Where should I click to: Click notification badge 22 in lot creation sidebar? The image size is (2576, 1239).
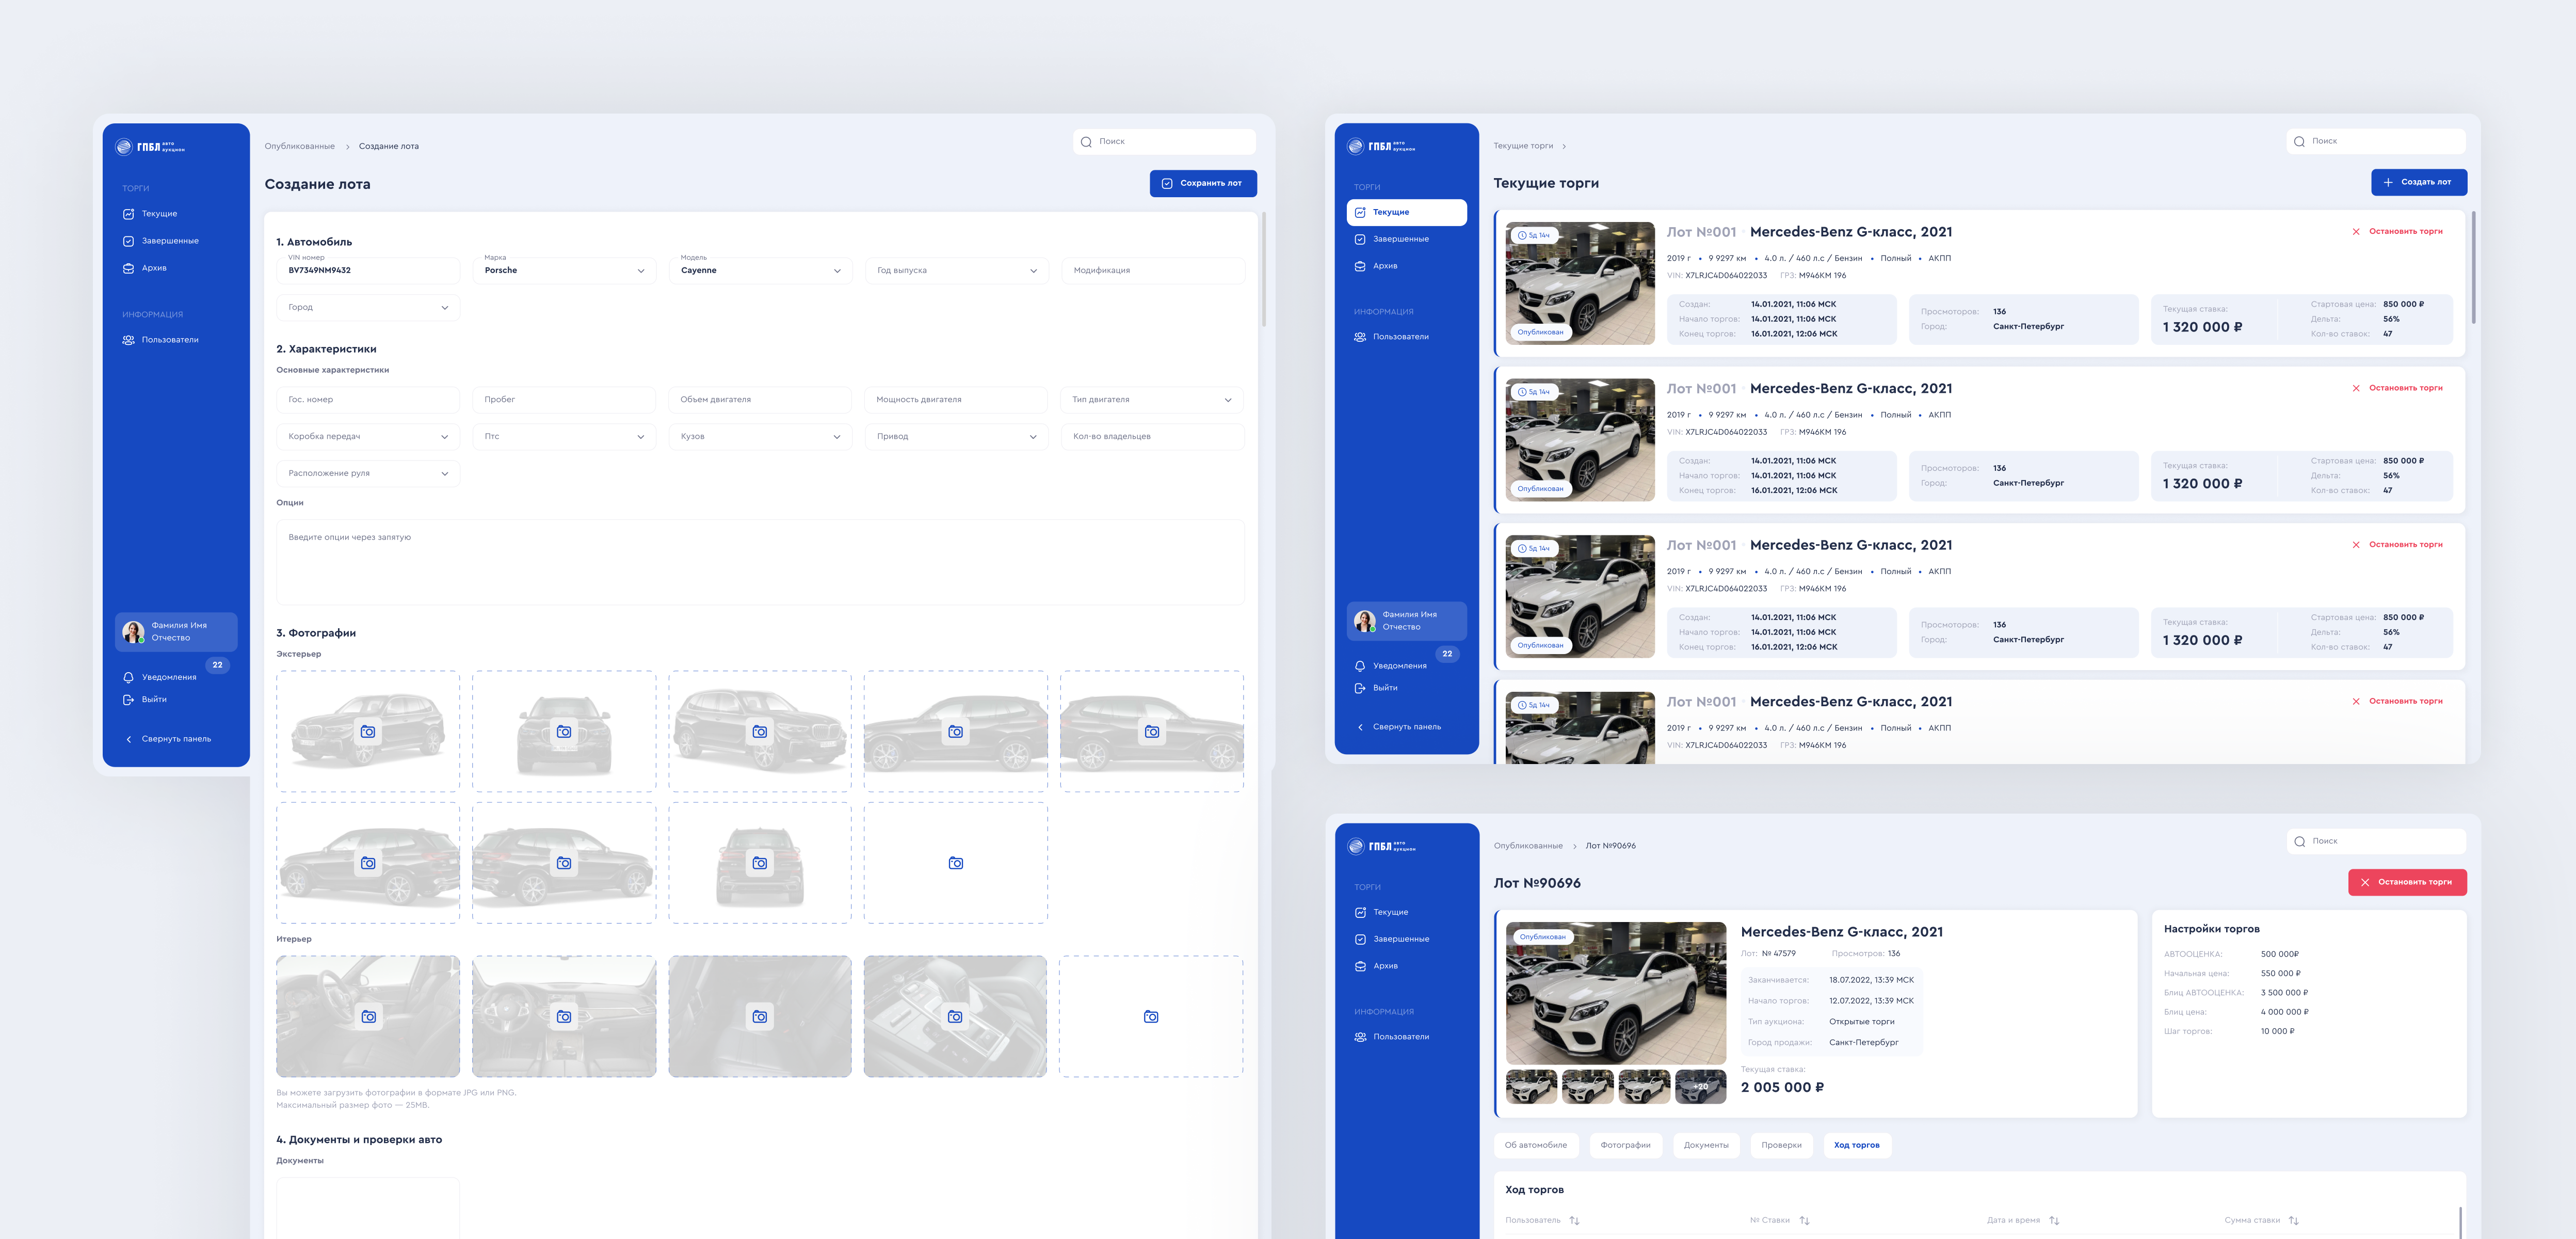[x=217, y=664]
